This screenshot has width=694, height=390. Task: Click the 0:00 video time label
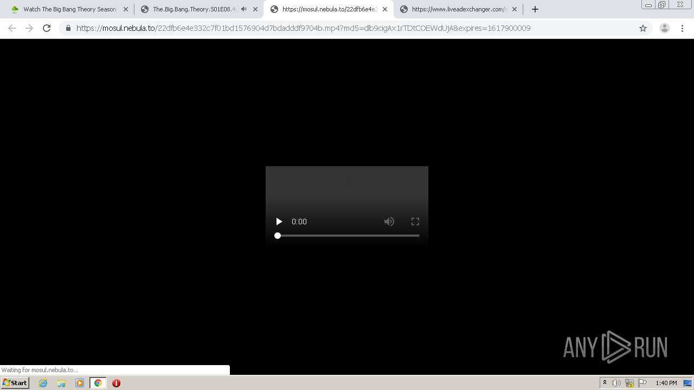point(299,222)
